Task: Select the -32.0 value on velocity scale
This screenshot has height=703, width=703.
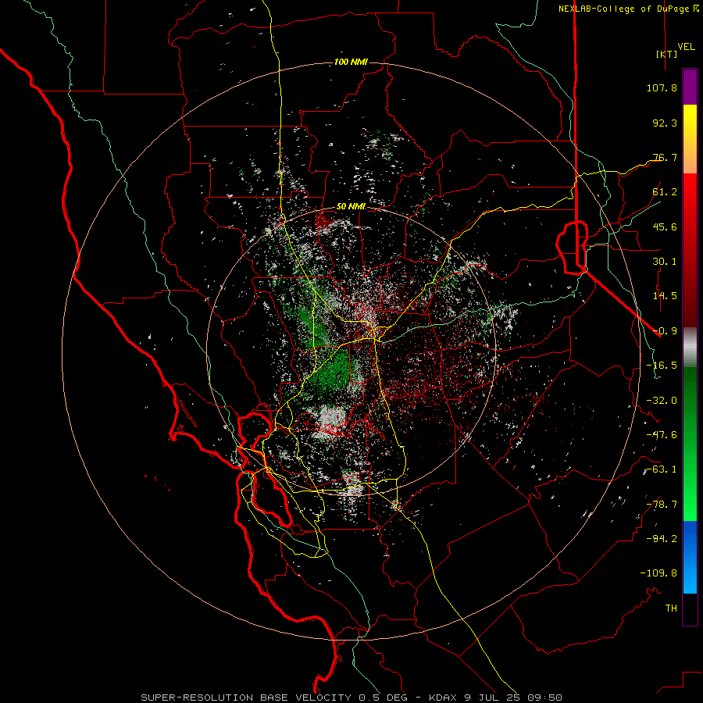Action: pos(662,401)
